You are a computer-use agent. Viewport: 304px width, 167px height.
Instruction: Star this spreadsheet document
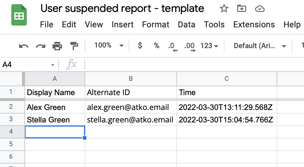pos(224,9)
